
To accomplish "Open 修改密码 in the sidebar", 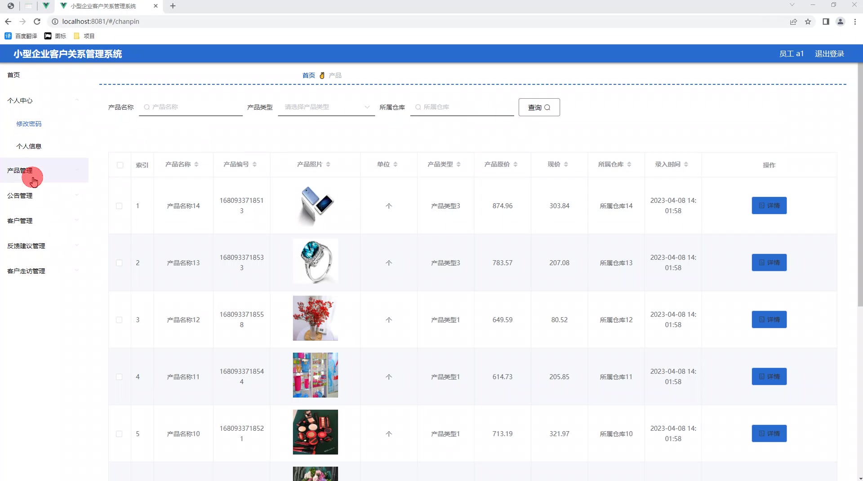I will [29, 124].
